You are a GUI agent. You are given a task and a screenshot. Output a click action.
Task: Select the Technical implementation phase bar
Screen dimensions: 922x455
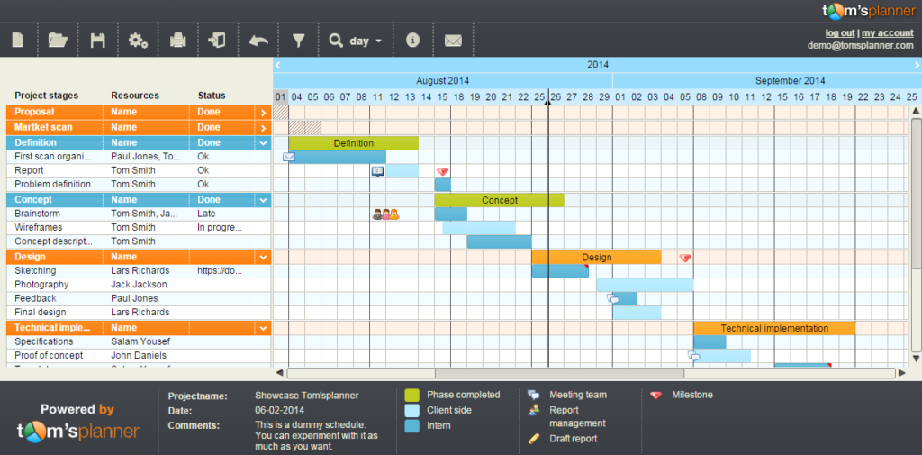[774, 329]
